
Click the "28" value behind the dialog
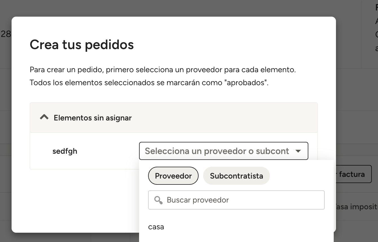(x=6, y=34)
